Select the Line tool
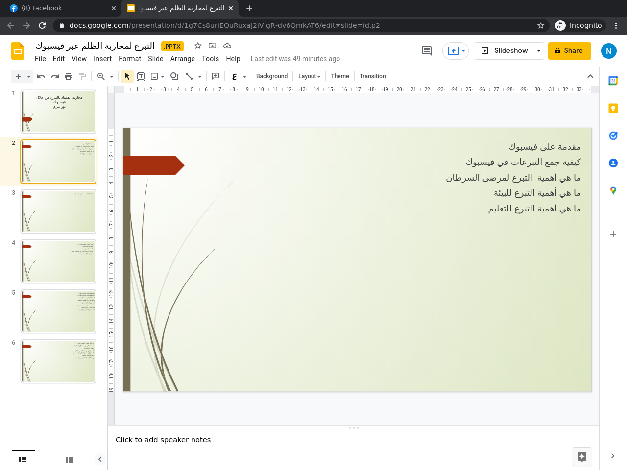 click(x=189, y=76)
